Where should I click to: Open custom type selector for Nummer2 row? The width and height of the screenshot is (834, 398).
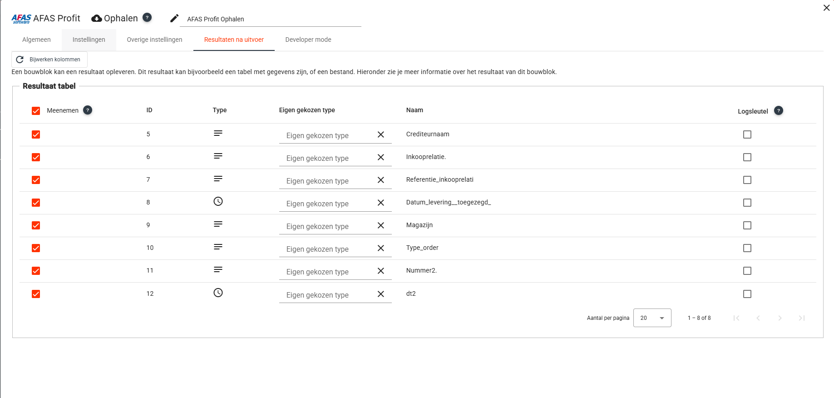click(327, 272)
